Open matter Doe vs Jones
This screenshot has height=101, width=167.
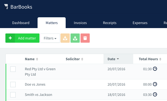click(x=35, y=85)
